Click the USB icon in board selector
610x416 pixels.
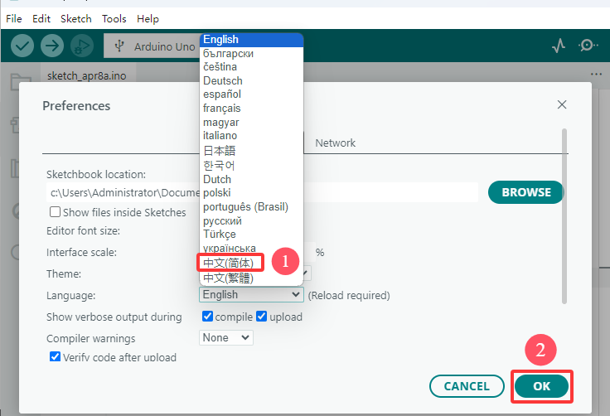coord(119,46)
